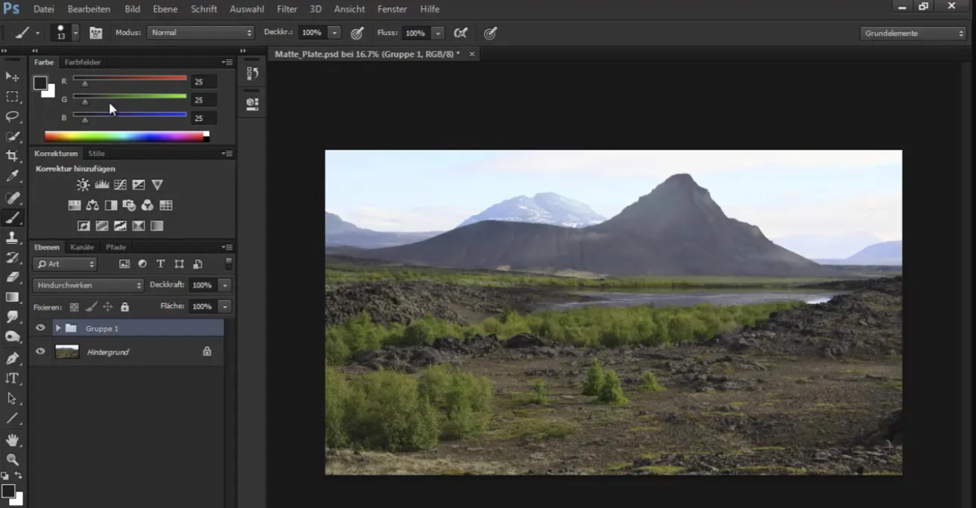The height and width of the screenshot is (508, 976).
Task: Select the Text tool
Action: (12, 379)
